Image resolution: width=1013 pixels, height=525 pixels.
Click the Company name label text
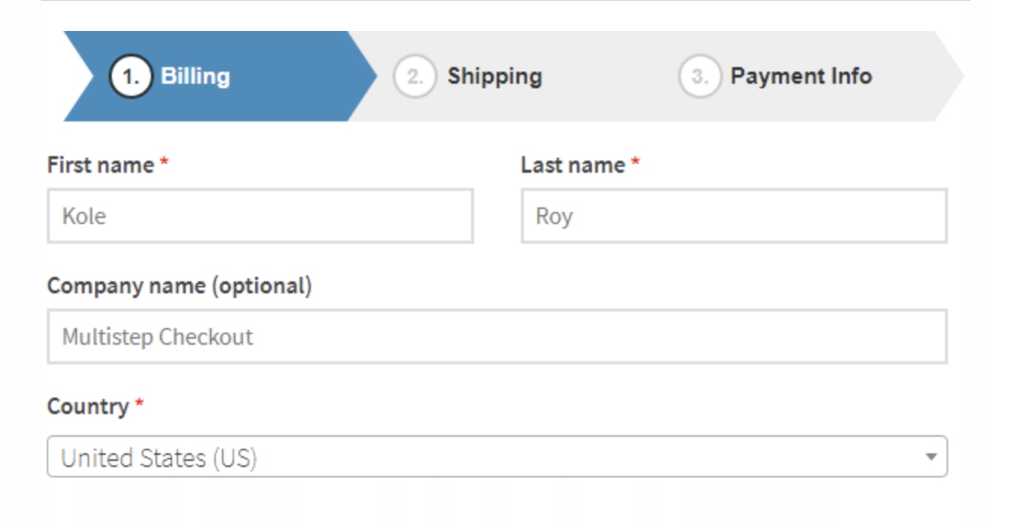coord(127,286)
